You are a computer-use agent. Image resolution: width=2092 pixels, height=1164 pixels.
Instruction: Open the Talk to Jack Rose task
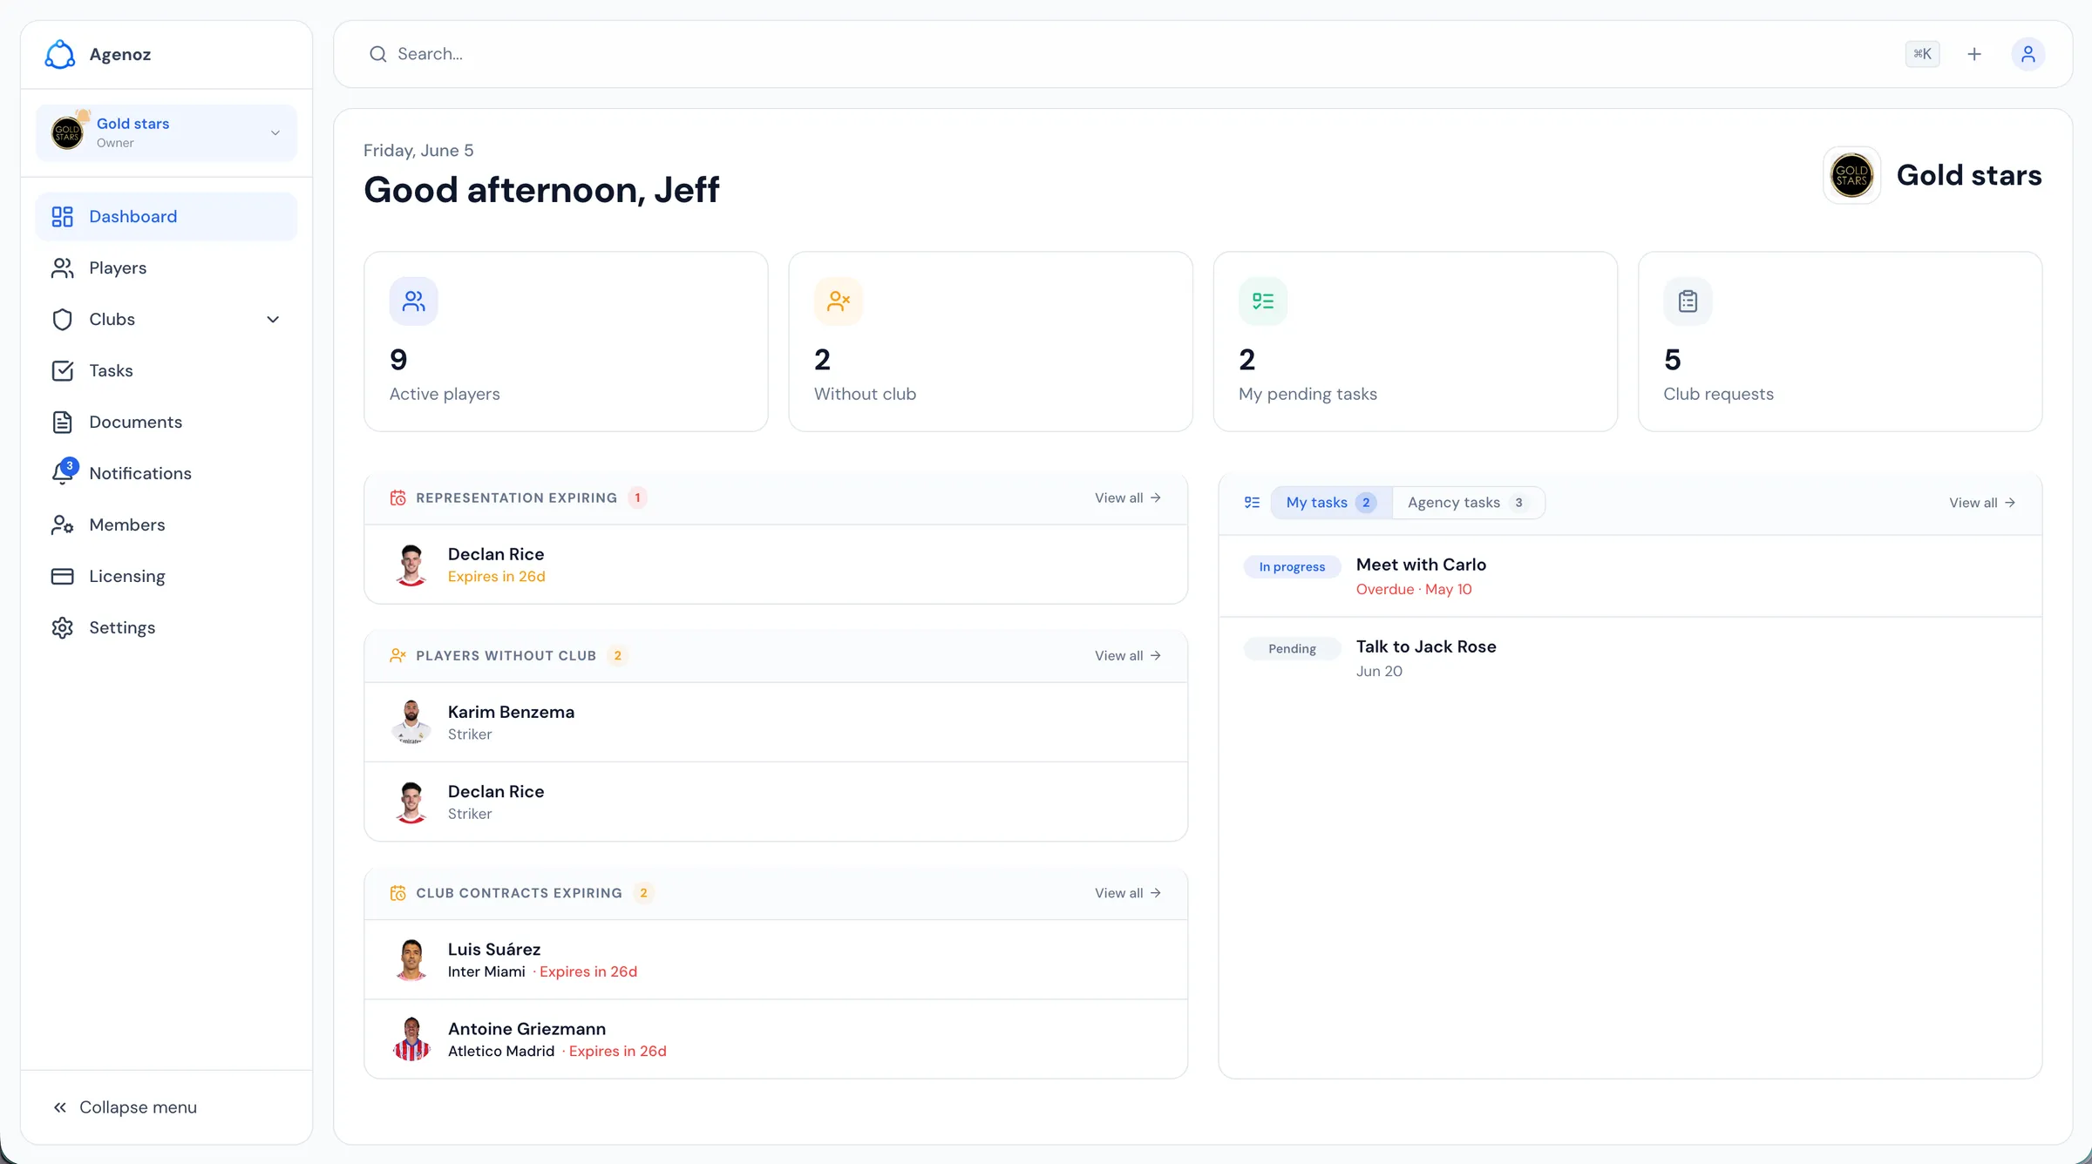tap(1630, 658)
